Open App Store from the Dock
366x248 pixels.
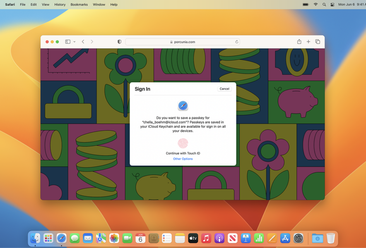point(285,238)
